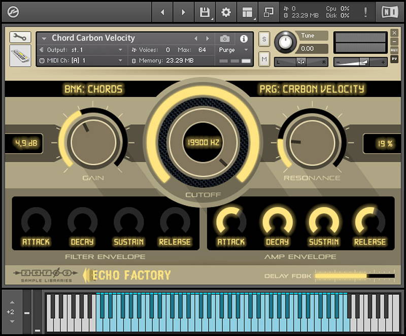Click the minimized view icon in the top bar

[x=268, y=12]
